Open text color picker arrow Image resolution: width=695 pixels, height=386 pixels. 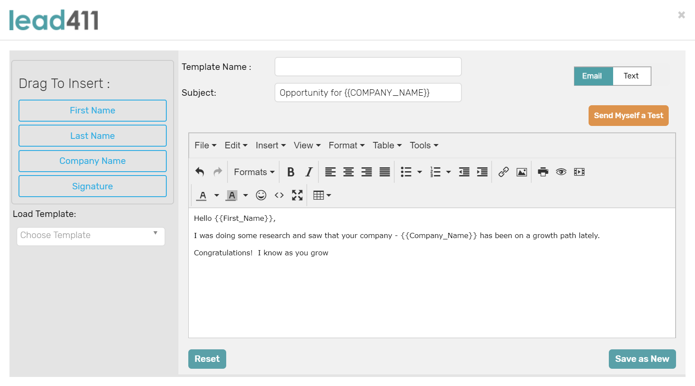217,195
